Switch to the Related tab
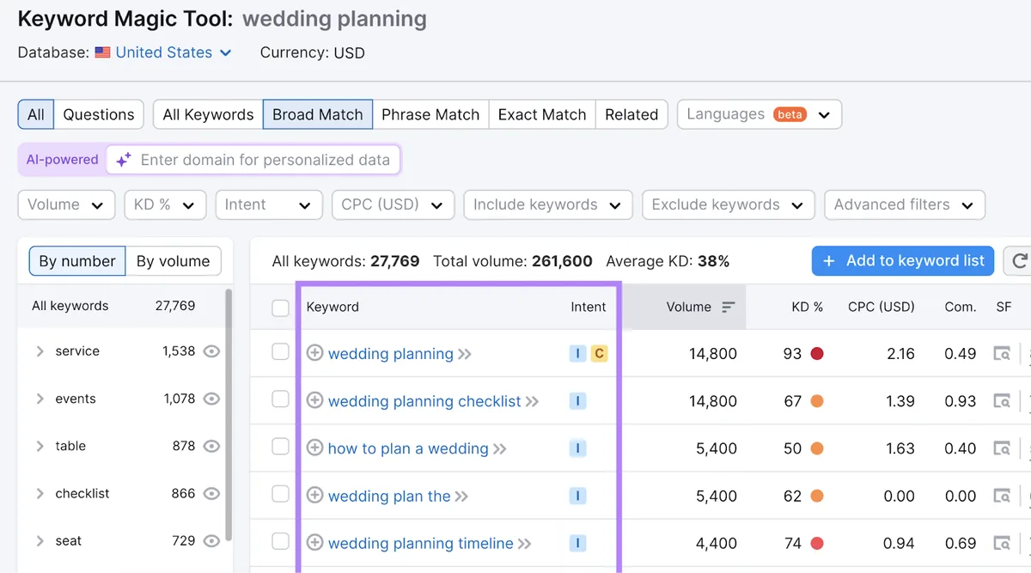Viewport: 1031px width, 573px height. click(x=631, y=114)
